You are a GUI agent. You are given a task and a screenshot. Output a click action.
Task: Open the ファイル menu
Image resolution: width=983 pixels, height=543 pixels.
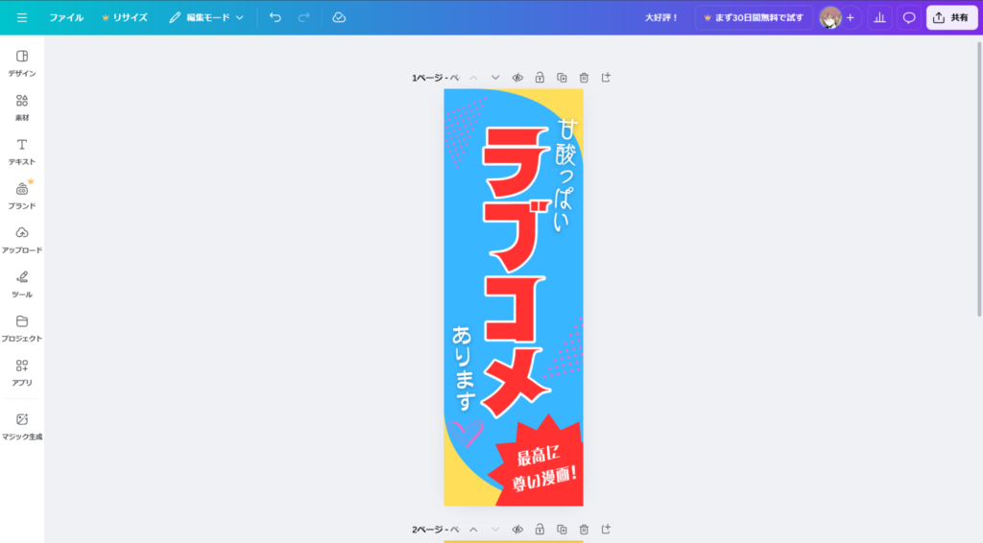(66, 17)
